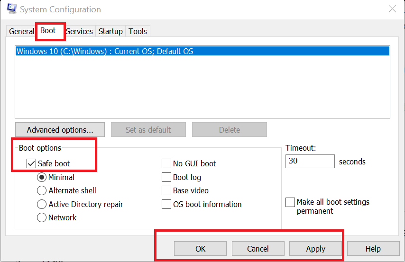The image size is (405, 262).
Task: Select the Boot tab
Action: point(48,31)
